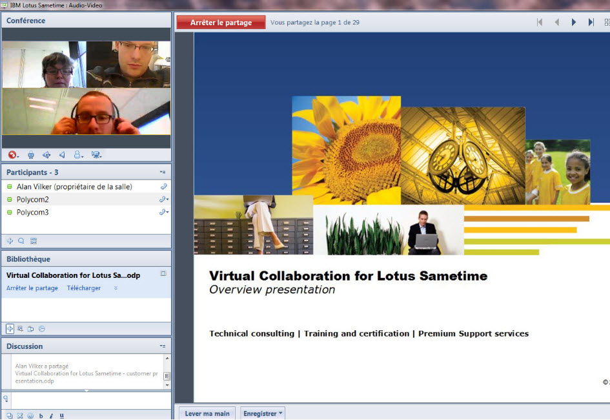Click the woman's video feed thumbnail
The height and width of the screenshot is (420, 610).
44,64
